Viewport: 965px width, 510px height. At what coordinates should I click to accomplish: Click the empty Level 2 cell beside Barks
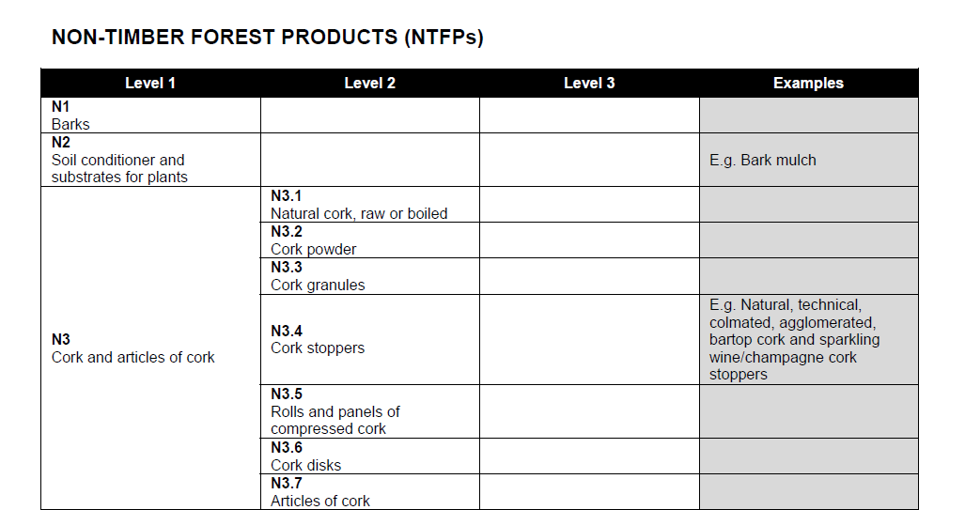click(369, 116)
